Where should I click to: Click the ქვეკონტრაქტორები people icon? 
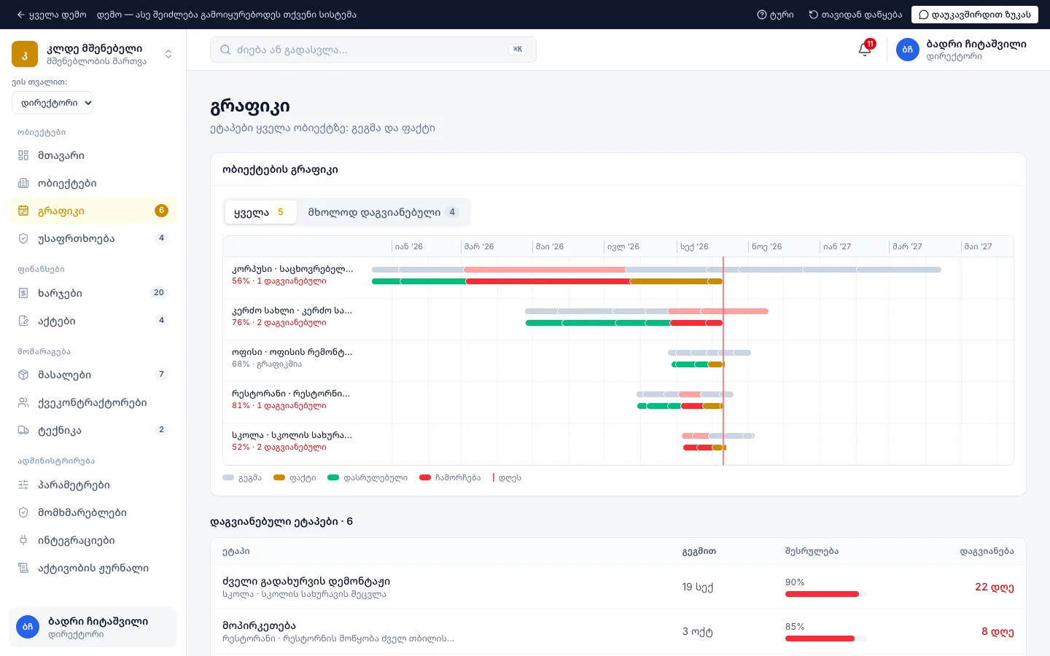click(x=23, y=402)
